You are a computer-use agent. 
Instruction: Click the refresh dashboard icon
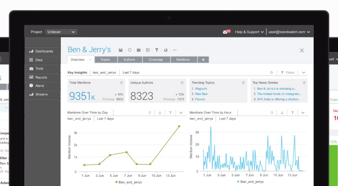(x=130, y=50)
